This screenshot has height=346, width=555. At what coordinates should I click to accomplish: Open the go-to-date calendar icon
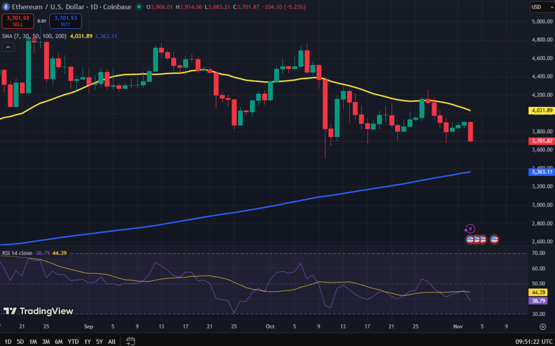tap(130, 342)
